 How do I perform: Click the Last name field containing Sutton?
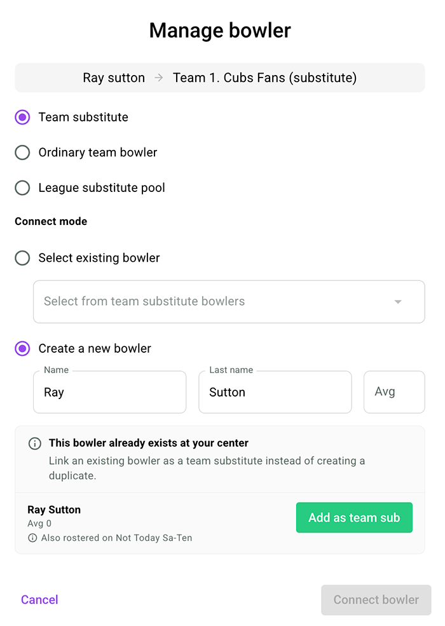275,392
